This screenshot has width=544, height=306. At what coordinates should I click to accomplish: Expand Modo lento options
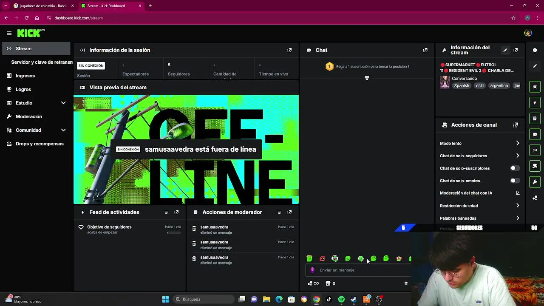518,143
